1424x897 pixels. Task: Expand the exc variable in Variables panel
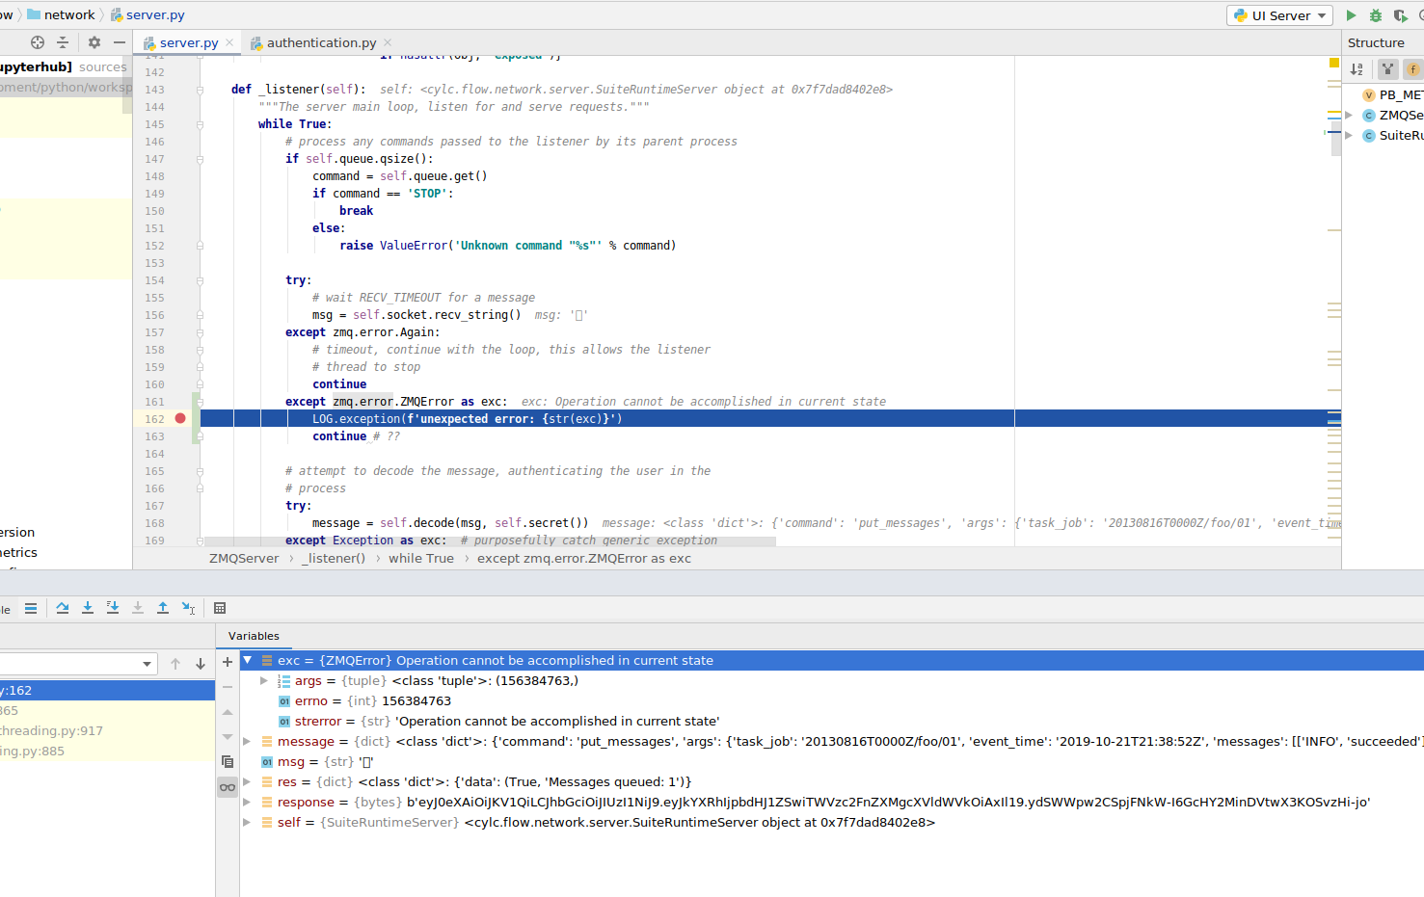(249, 660)
